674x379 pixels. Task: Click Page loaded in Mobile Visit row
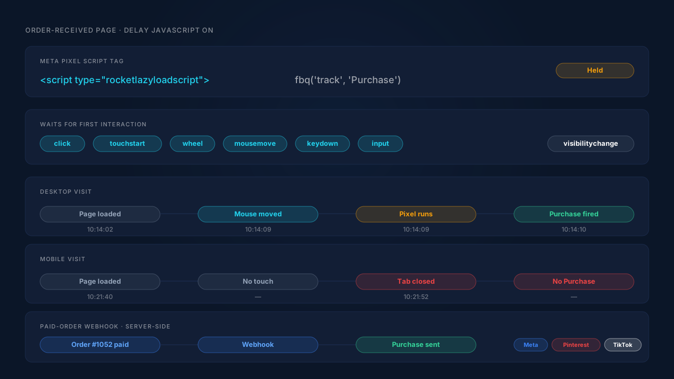pos(100,282)
